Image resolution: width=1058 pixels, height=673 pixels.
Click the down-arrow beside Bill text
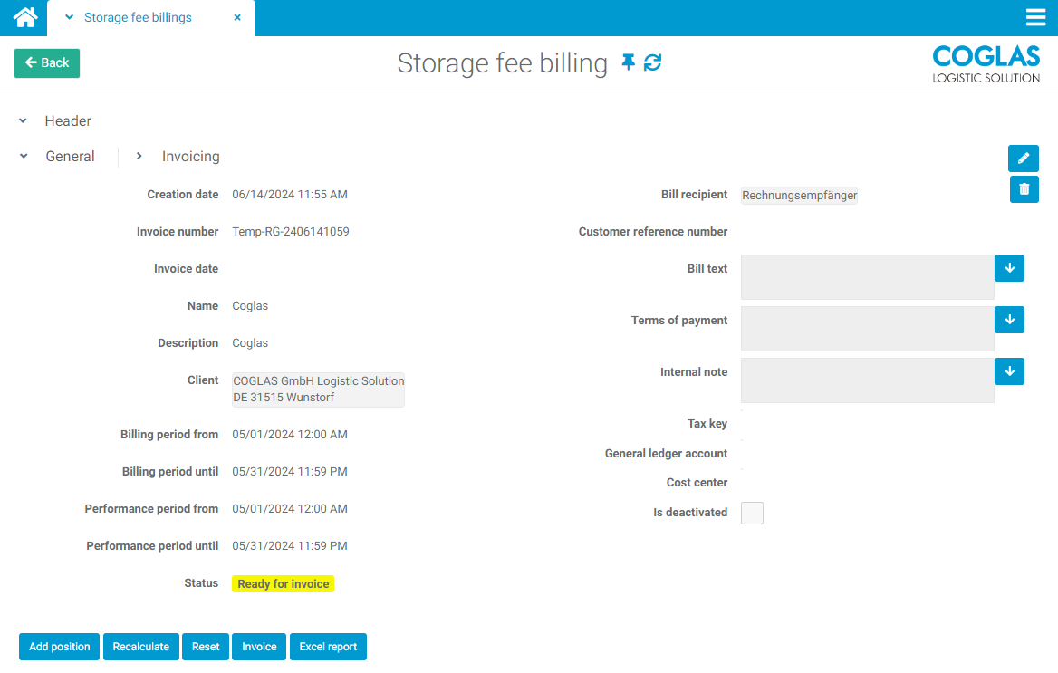(1009, 268)
